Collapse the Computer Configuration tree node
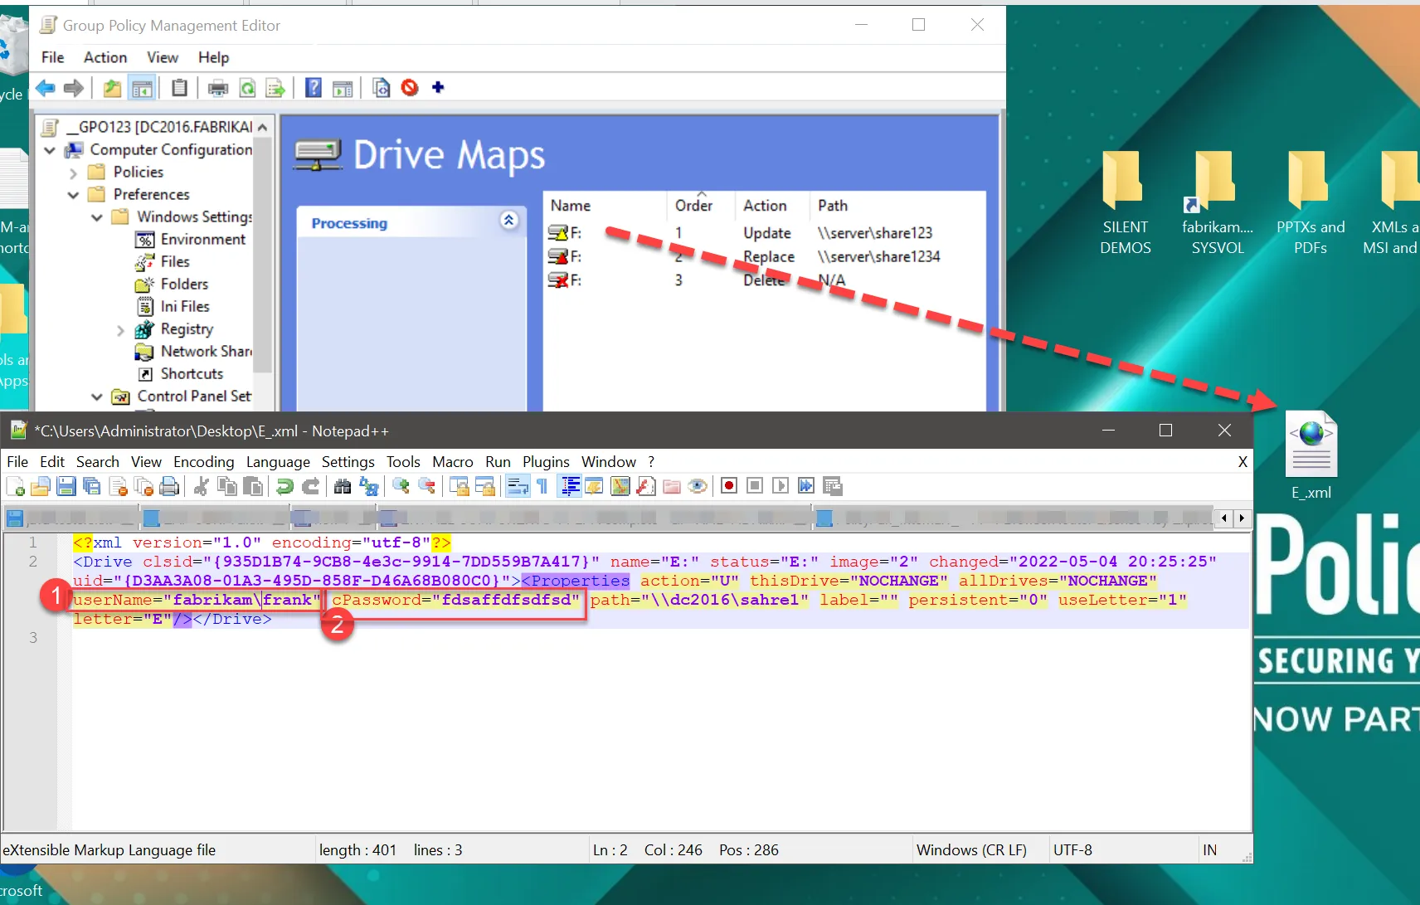Screen dimensions: 1420x905 point(50,150)
